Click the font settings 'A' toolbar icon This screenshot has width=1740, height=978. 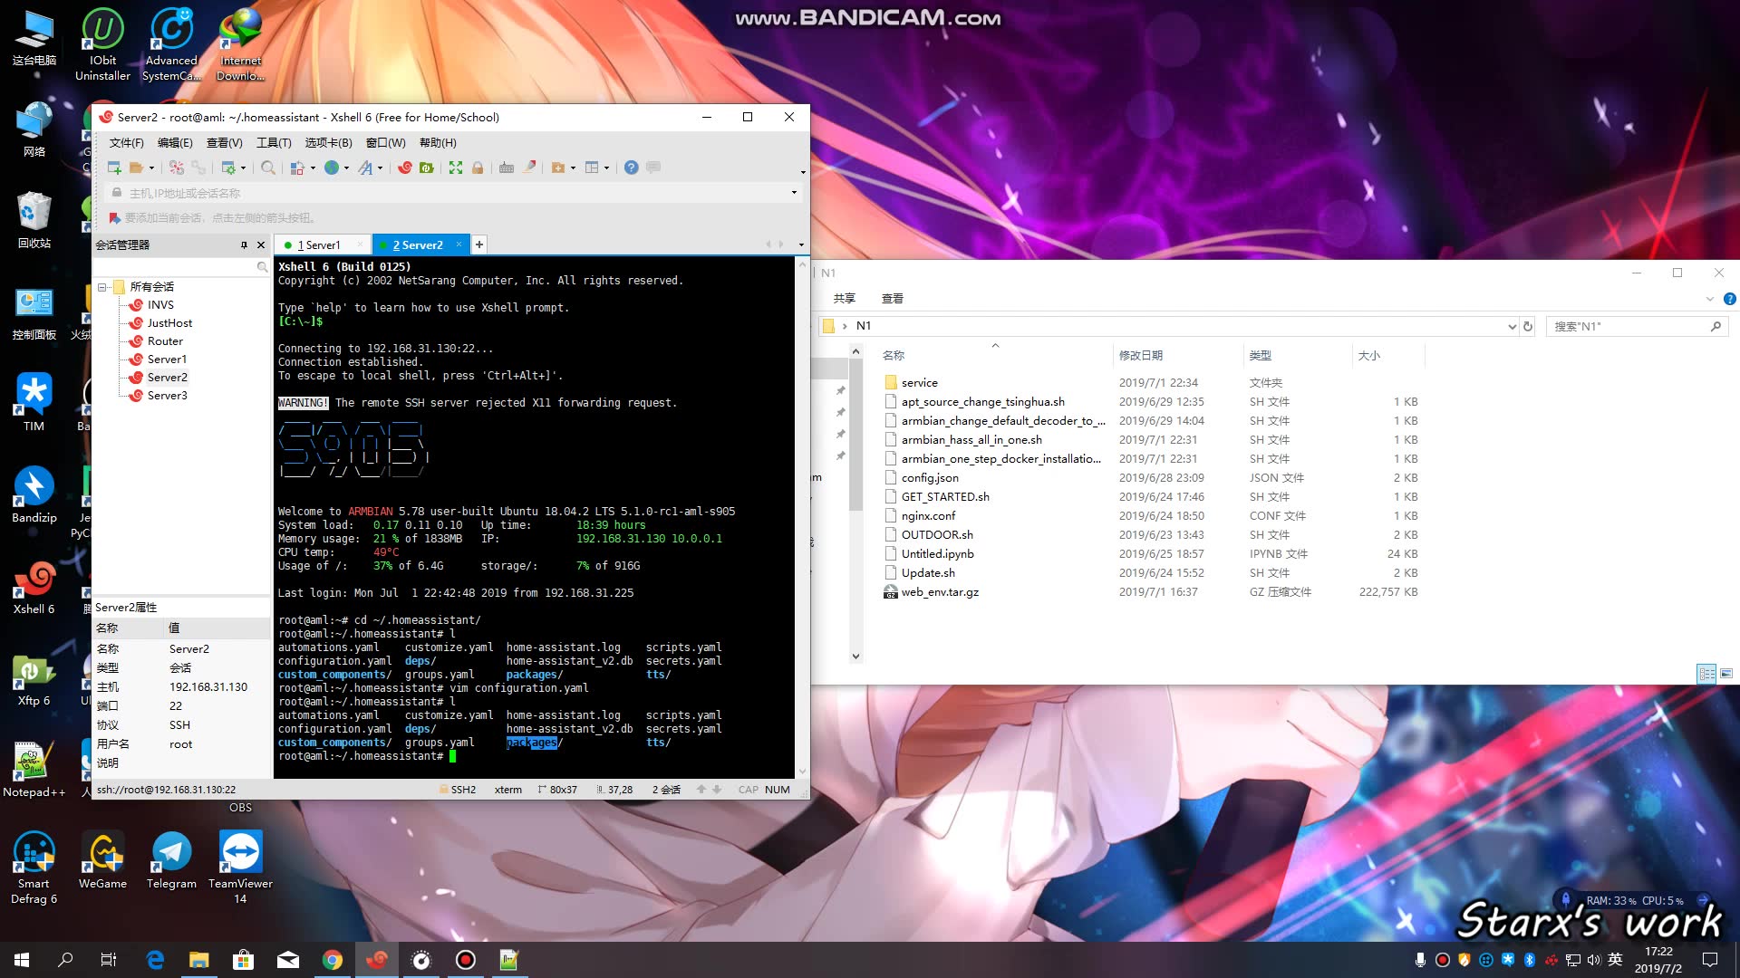tap(366, 168)
